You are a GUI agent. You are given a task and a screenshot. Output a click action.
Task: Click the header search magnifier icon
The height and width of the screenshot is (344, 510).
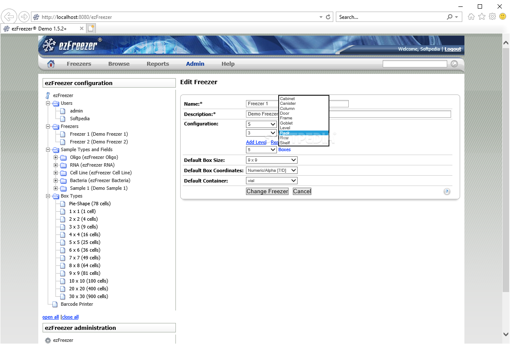[x=455, y=64]
